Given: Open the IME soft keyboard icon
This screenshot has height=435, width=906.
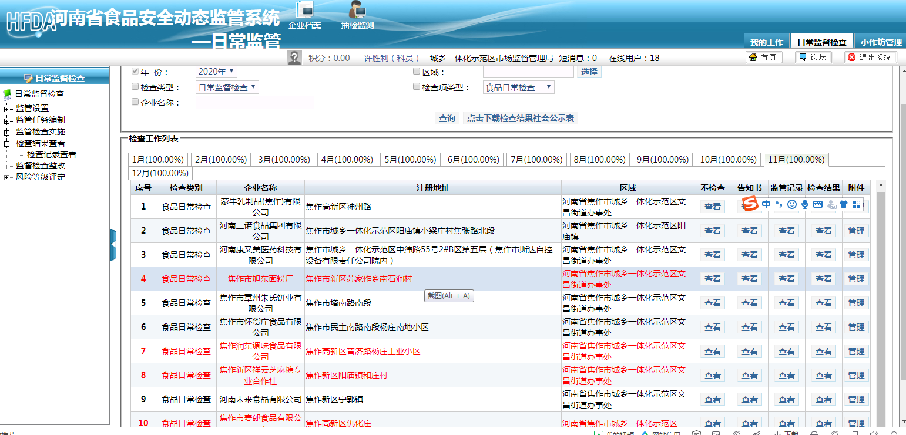Looking at the screenshot, I should (818, 204).
